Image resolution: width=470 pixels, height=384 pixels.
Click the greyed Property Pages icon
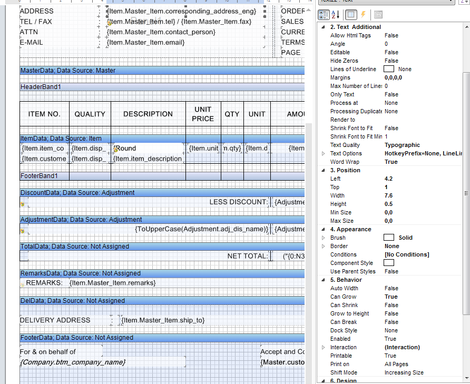(x=378, y=14)
